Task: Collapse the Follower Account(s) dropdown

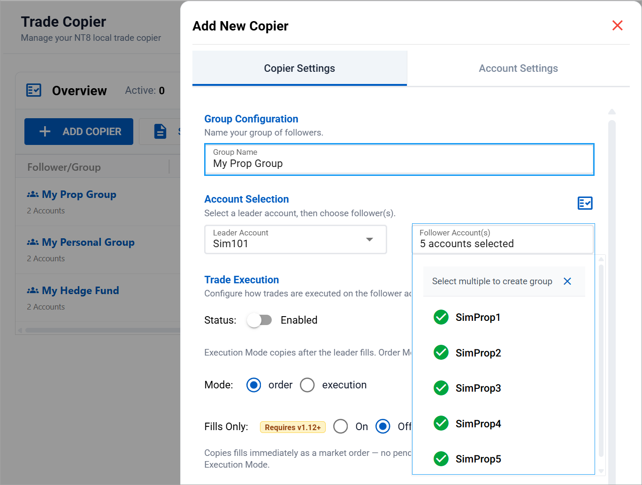Action: (x=503, y=240)
